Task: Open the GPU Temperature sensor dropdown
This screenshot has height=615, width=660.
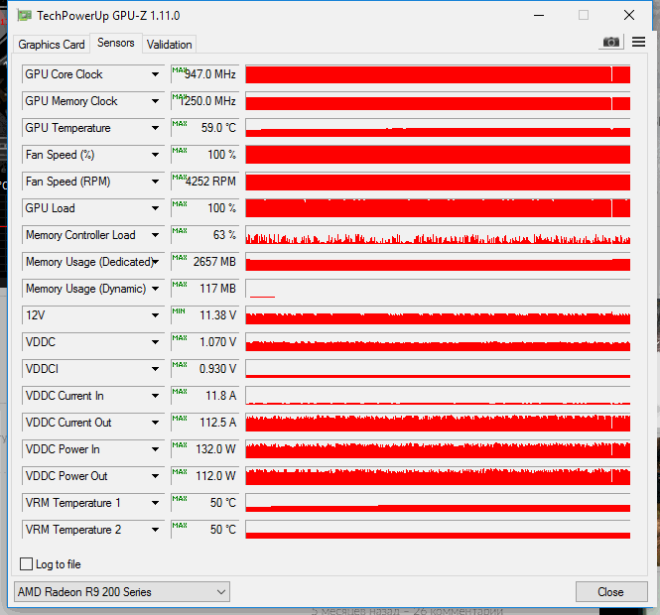Action: point(155,128)
